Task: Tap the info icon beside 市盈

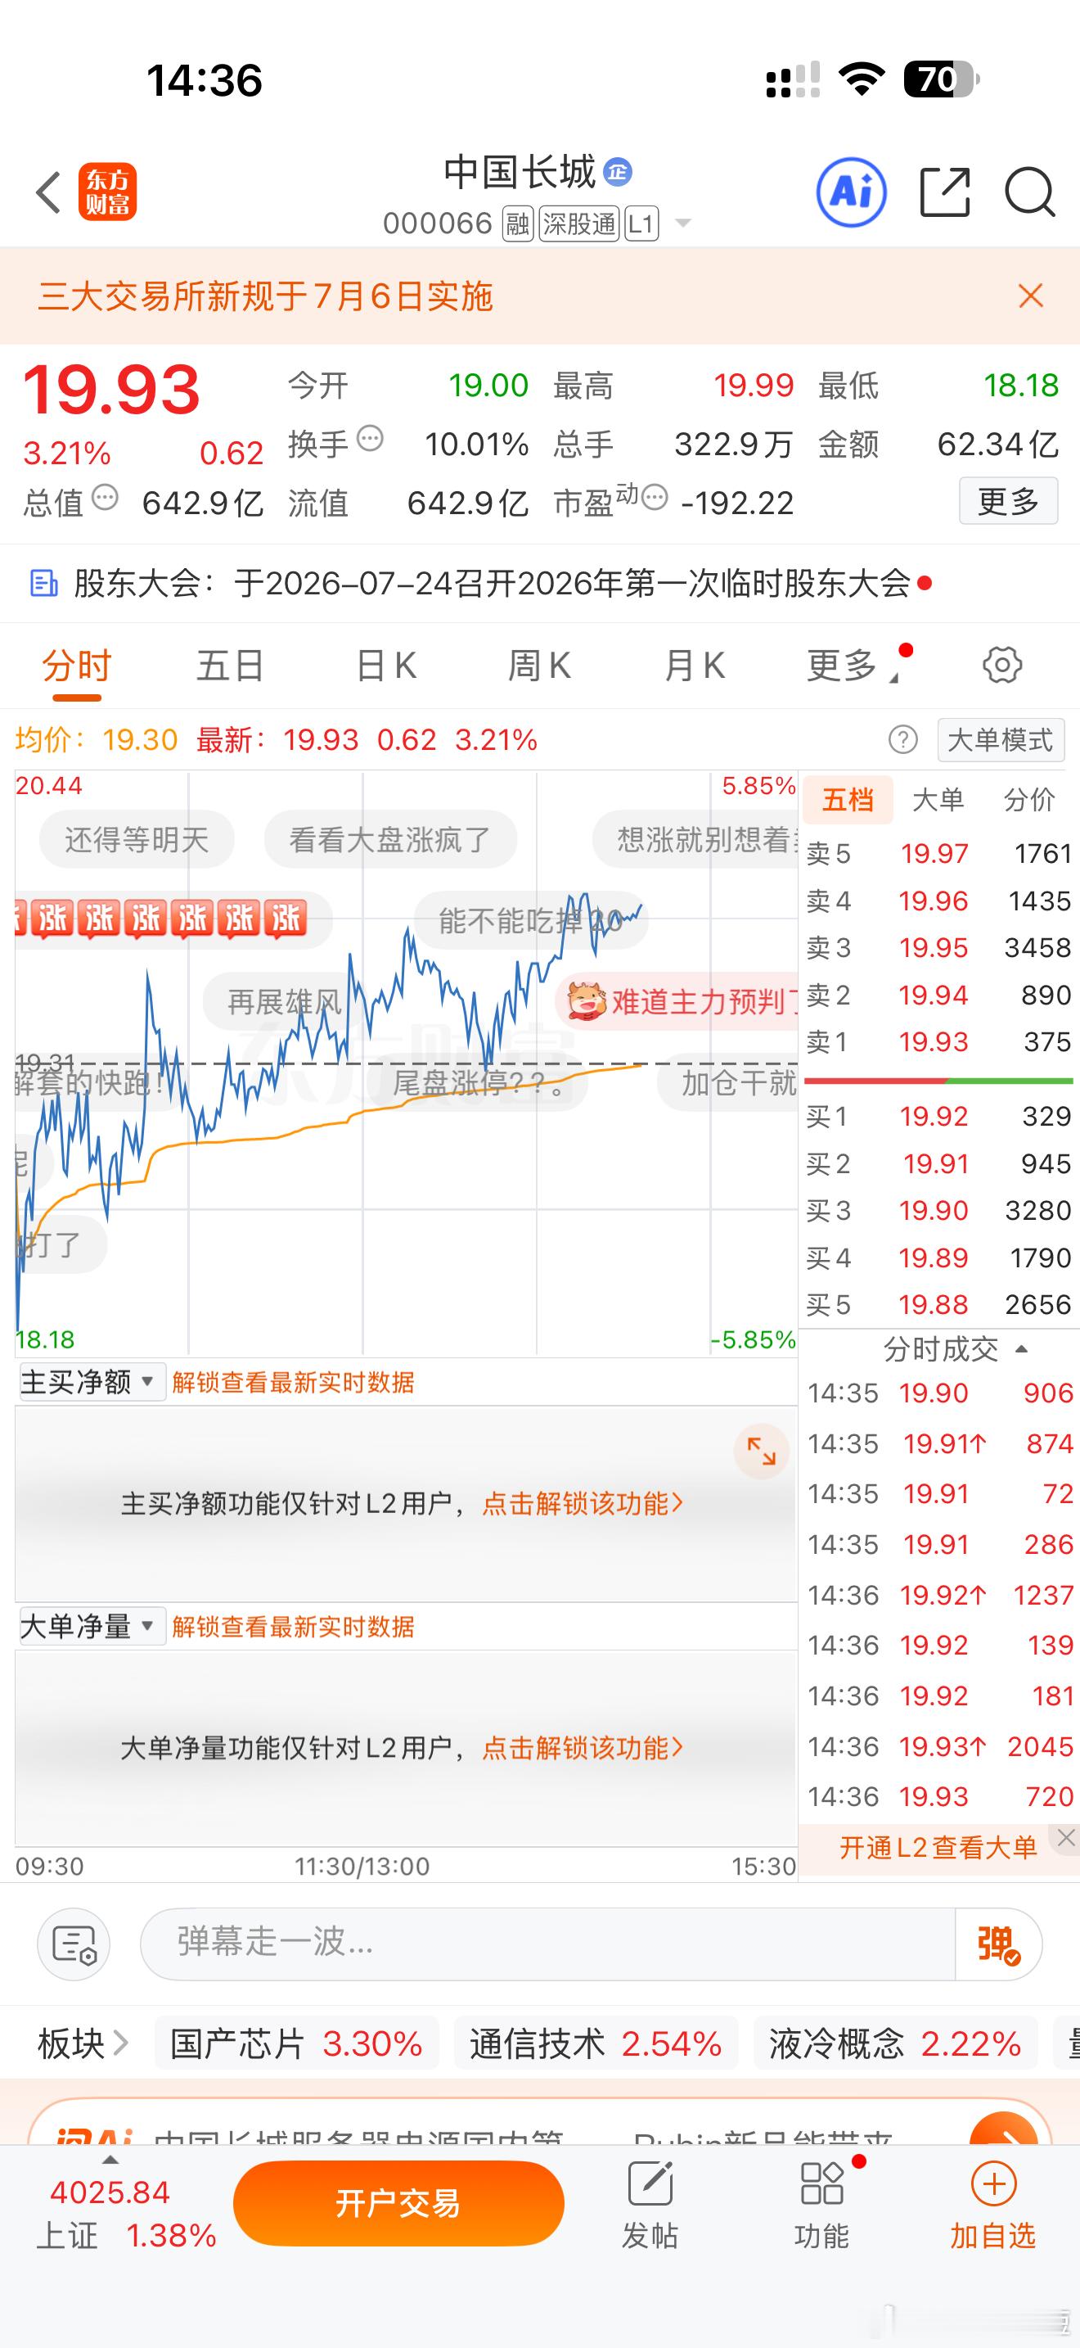Action: pos(654,498)
